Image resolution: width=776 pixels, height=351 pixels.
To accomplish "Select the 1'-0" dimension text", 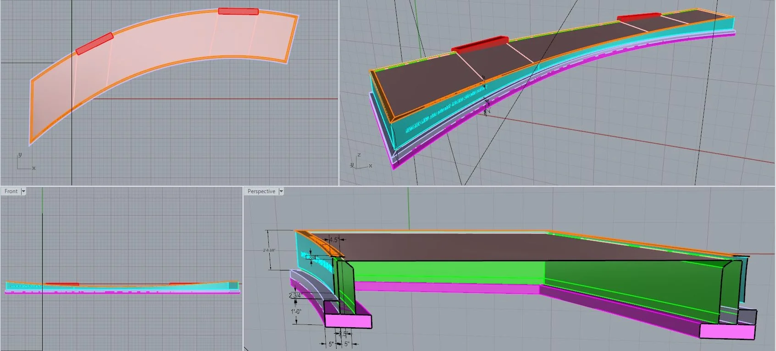I will [296, 312].
